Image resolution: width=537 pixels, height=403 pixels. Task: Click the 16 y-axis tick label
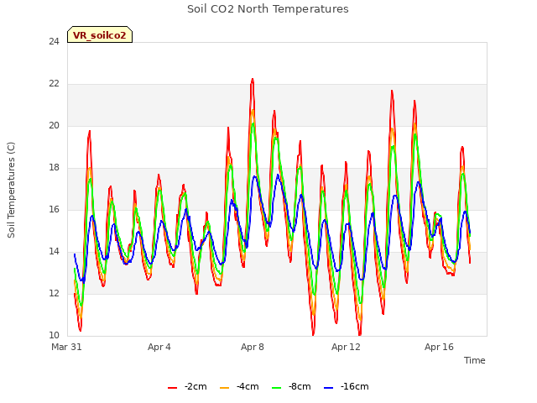(x=54, y=209)
